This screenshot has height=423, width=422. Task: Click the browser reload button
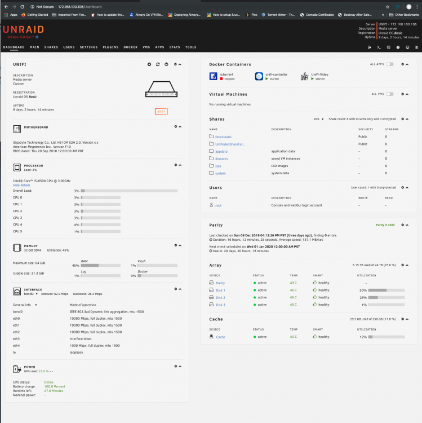(23, 7)
